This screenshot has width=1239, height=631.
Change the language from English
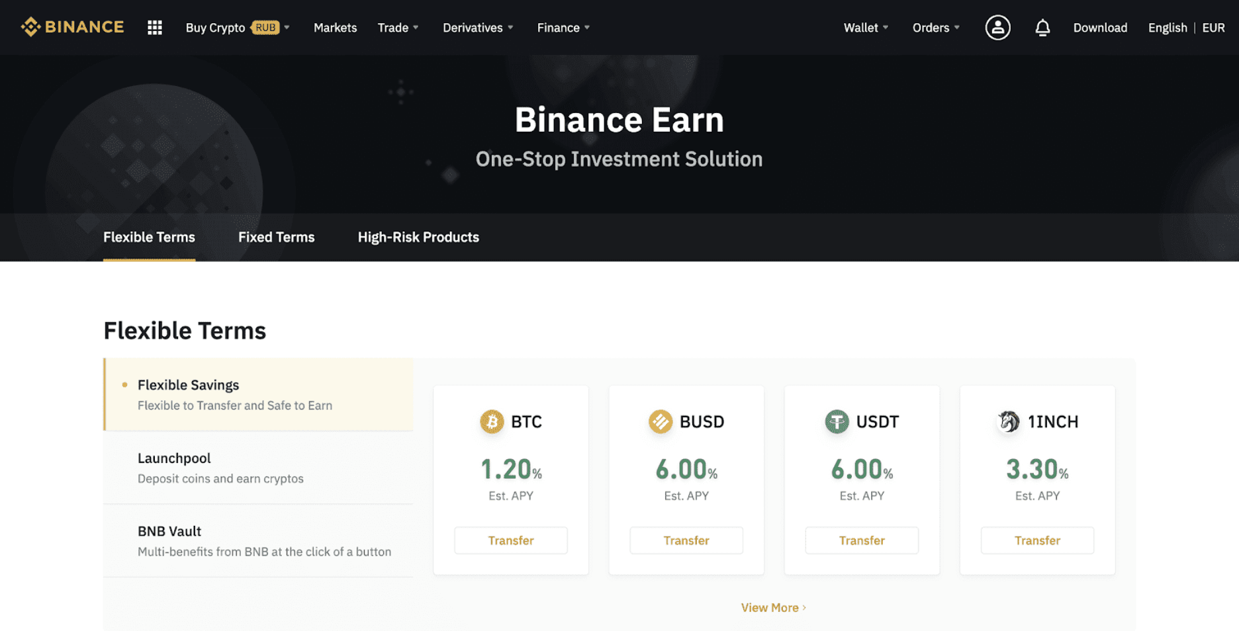(1168, 27)
